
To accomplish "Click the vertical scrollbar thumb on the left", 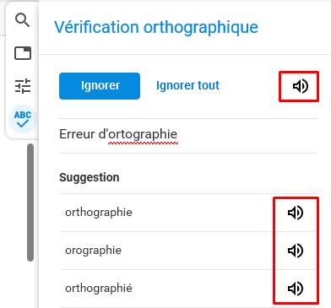I will point(30,203).
